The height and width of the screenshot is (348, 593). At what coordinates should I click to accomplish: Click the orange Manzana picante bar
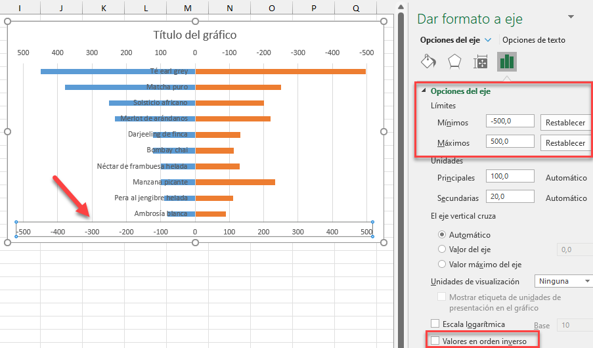click(235, 183)
